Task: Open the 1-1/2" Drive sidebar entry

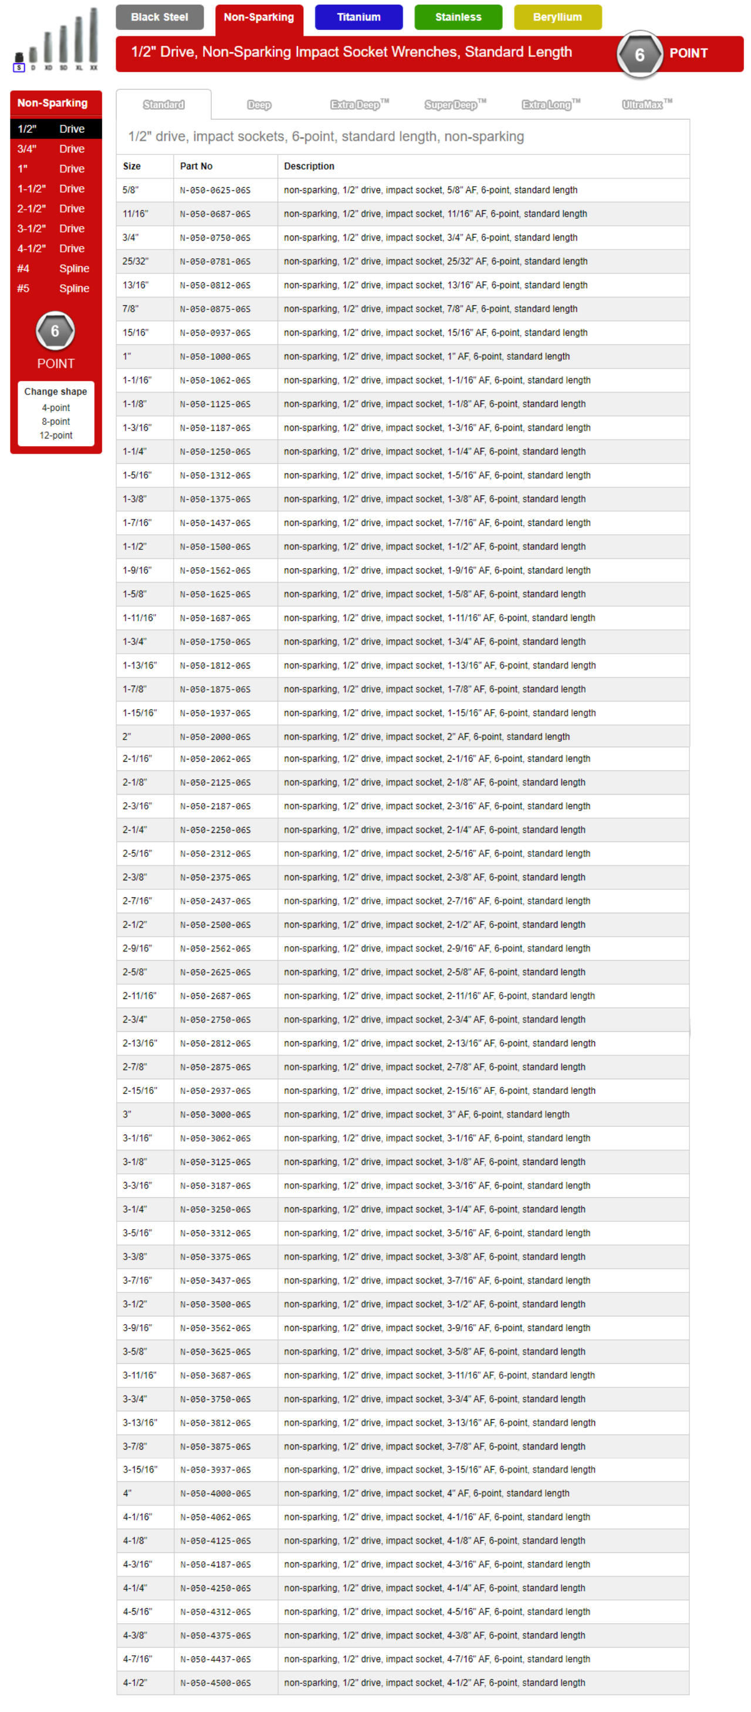Action: [56, 189]
